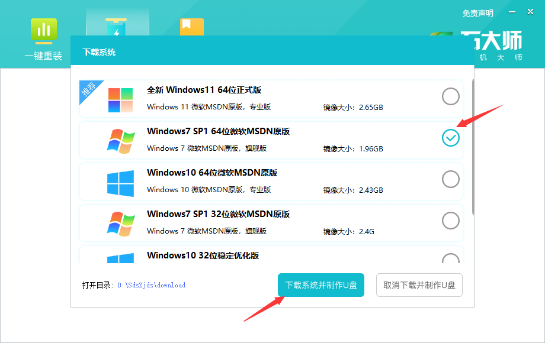The width and height of the screenshot is (545, 343).
Task: Open the 免责声明 disclaimer link
Action: (x=477, y=13)
